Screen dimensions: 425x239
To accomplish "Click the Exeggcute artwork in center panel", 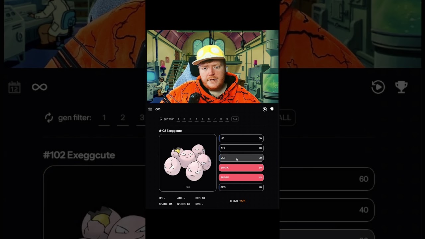I will pyautogui.click(x=188, y=162).
